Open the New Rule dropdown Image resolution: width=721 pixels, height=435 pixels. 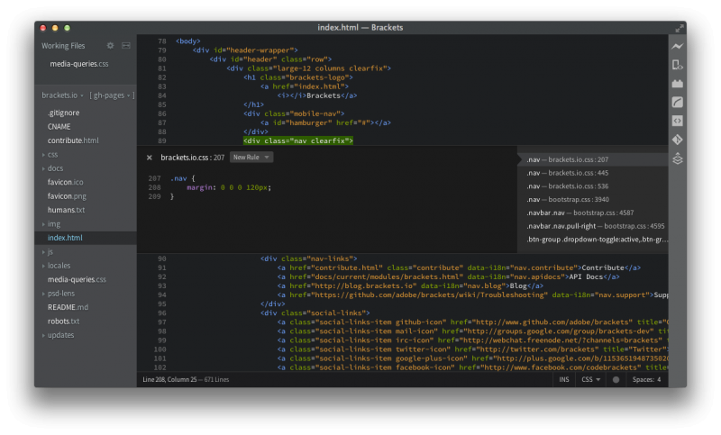[x=251, y=157]
